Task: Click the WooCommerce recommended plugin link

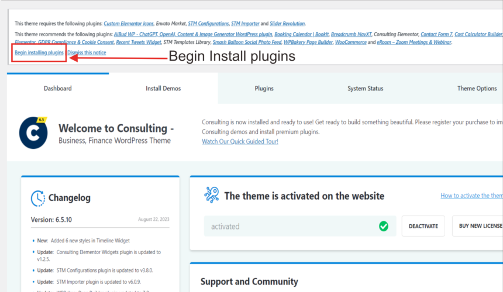Action: [x=350, y=43]
